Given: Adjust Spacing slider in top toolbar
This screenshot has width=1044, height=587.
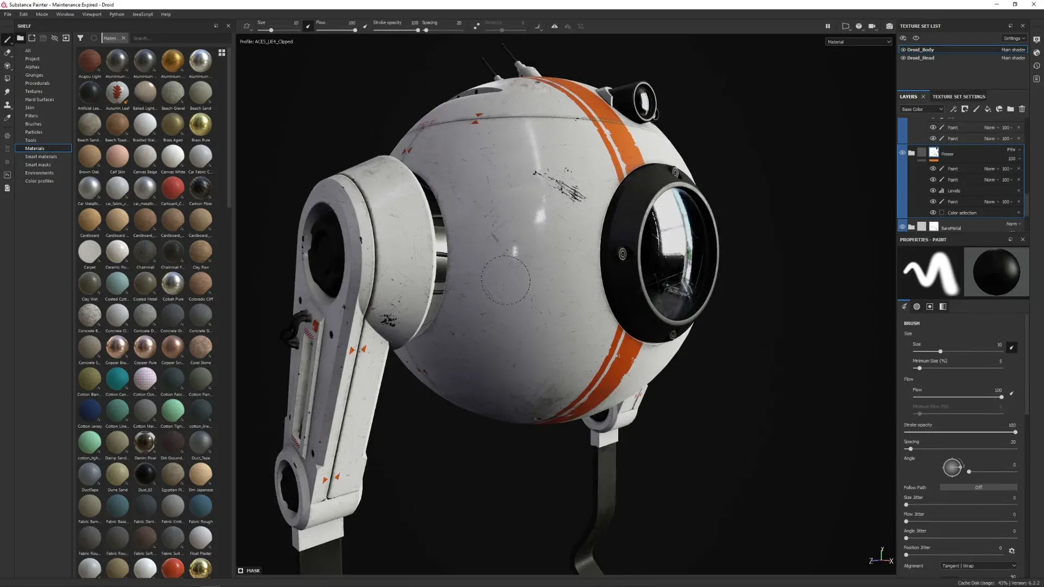Looking at the screenshot, I should coord(443,30).
